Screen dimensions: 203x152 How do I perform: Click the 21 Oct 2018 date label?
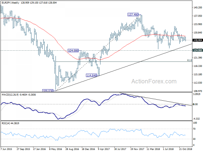[186, 149]
